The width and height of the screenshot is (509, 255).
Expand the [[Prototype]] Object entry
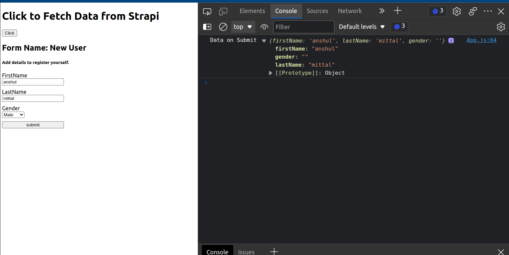point(270,73)
